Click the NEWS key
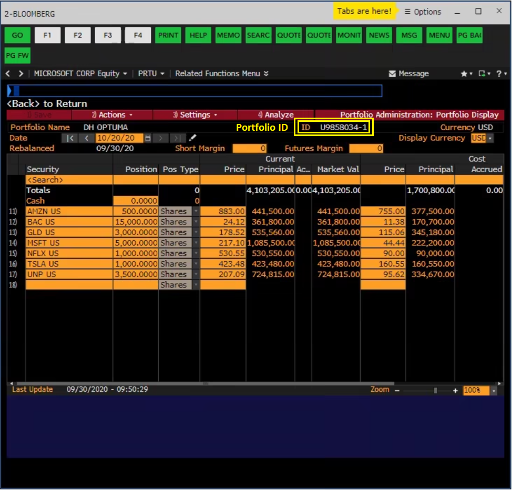 pyautogui.click(x=379, y=35)
